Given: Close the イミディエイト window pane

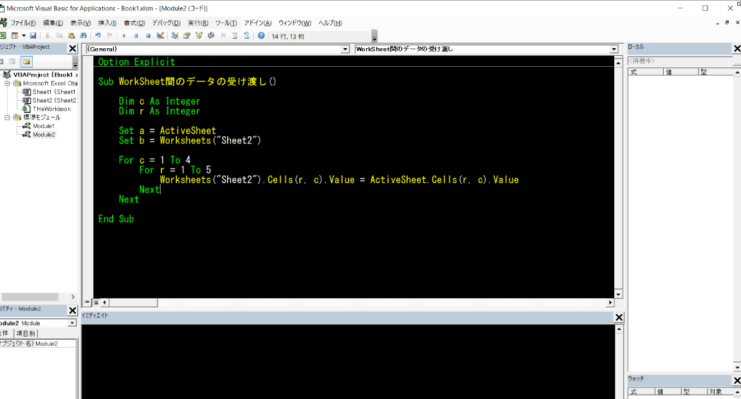Looking at the screenshot, I should coord(619,317).
